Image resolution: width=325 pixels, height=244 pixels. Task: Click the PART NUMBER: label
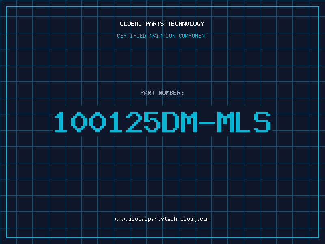(162, 93)
